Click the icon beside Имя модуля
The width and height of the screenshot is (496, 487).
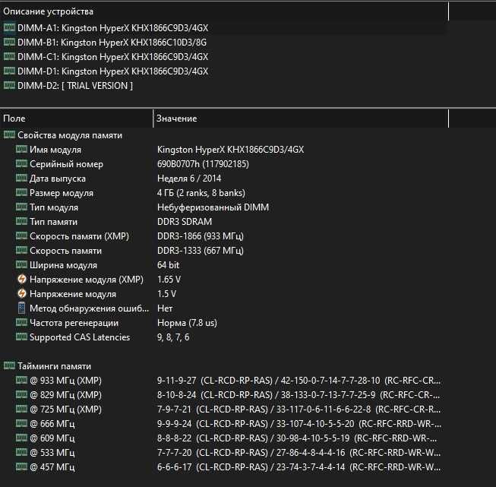point(21,149)
